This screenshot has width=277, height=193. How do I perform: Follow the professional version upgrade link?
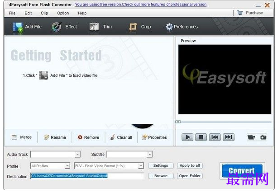141,5
